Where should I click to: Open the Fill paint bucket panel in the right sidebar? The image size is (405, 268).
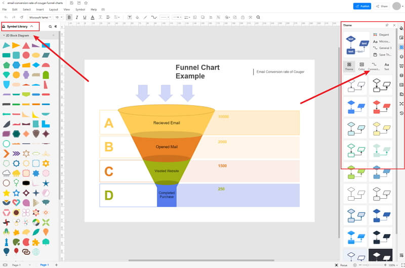click(401, 28)
